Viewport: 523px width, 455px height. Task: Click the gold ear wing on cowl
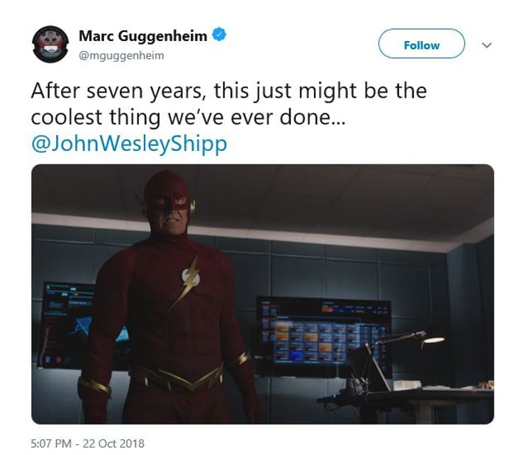(x=193, y=205)
